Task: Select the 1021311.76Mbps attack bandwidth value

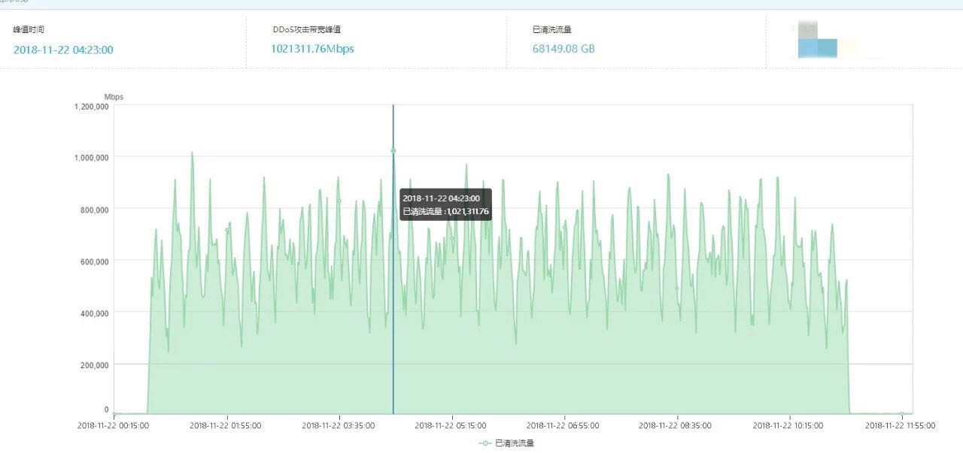Action: (x=312, y=49)
